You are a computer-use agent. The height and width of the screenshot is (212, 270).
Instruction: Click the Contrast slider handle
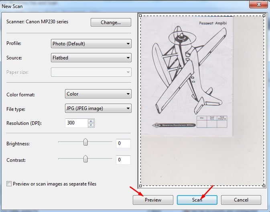[85, 159]
